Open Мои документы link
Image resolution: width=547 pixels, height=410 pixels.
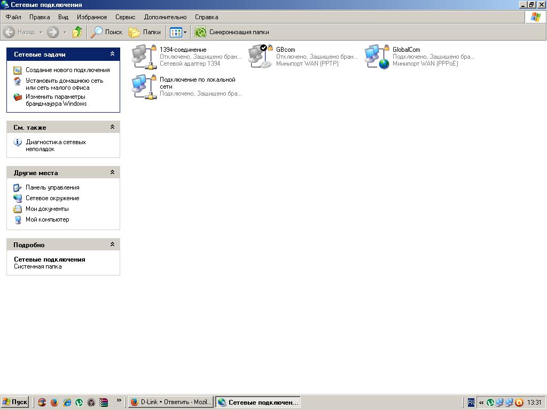click(47, 209)
